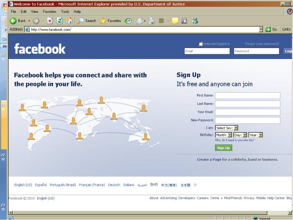Click the green Back arrow icon
Screen dimensions: 293x220
click(13, 21)
